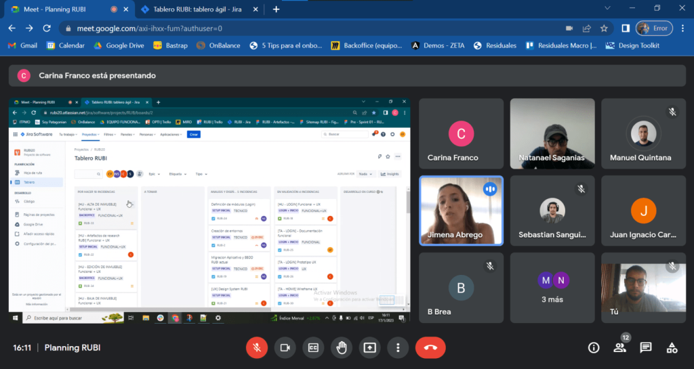Screen dimensions: 694x369
Task: Open the 3 más participants tile
Action: tap(552, 288)
